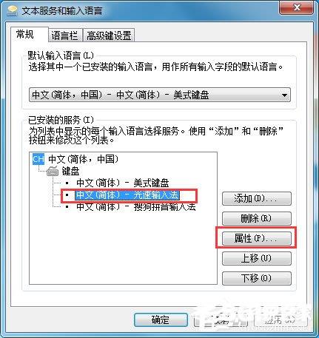Click the cancel button beside 确定
The width and height of the screenshot is (319, 338).
click(221, 320)
